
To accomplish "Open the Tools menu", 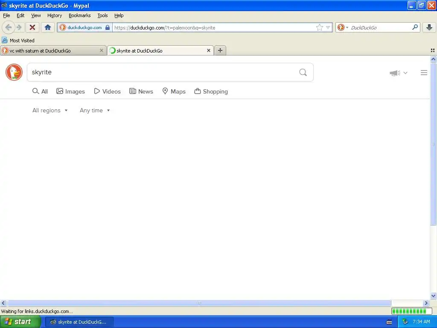I will tap(102, 15).
